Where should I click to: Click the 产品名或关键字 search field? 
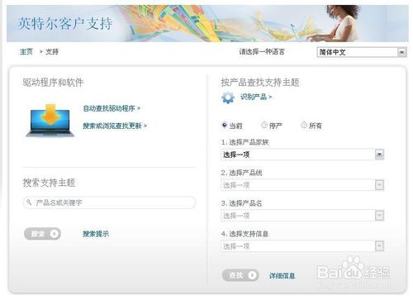(x=109, y=202)
